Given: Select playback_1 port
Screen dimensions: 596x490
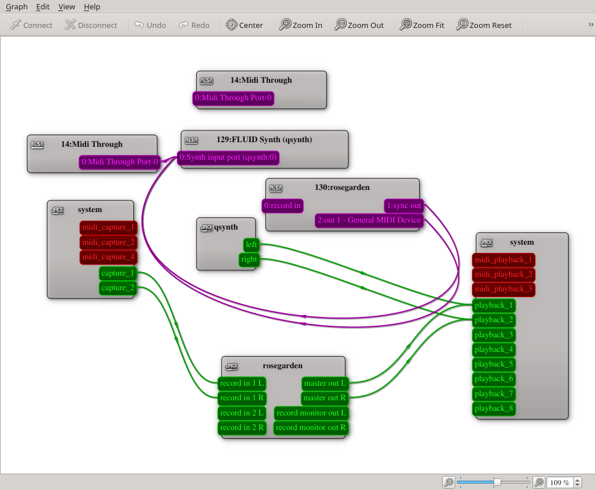Looking at the screenshot, I should pyautogui.click(x=494, y=305).
